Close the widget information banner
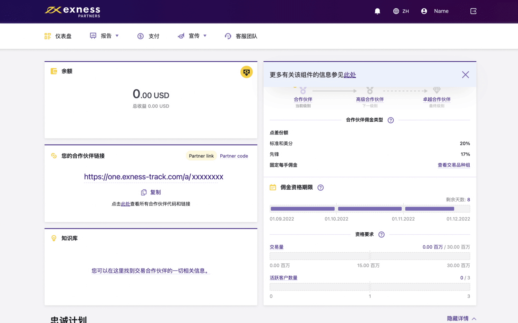518x323 pixels. tap(465, 75)
